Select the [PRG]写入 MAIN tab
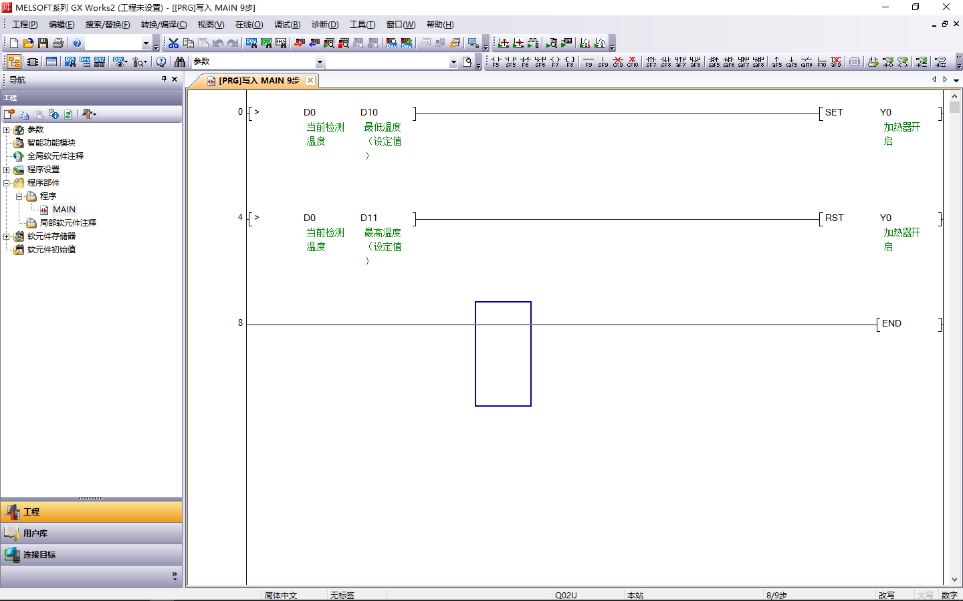The width and height of the screenshot is (963, 601). (258, 81)
